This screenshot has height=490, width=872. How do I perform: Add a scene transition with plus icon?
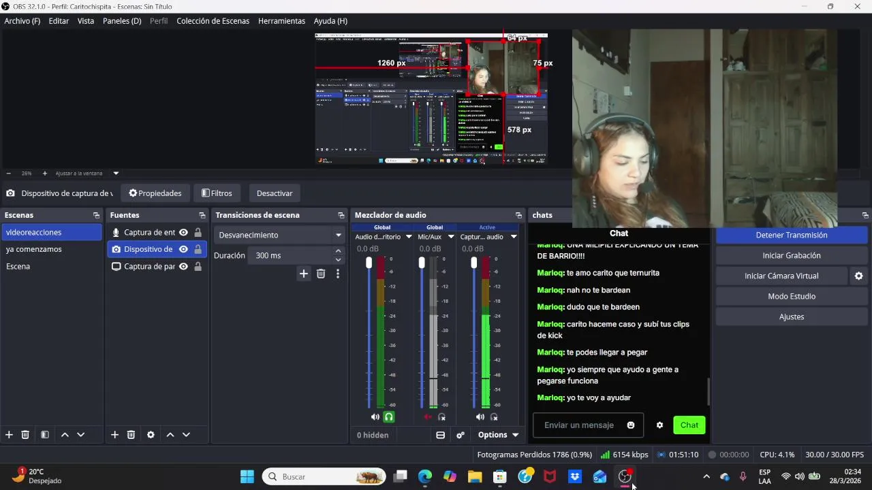[x=304, y=274]
